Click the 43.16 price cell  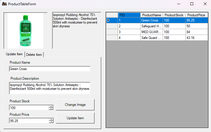pos(196,38)
